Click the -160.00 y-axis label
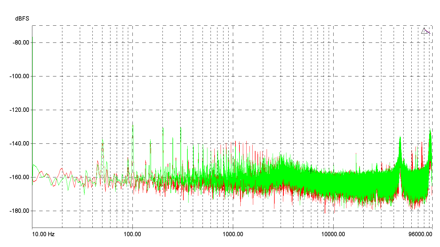The width and height of the screenshot is (440, 247). point(19,177)
